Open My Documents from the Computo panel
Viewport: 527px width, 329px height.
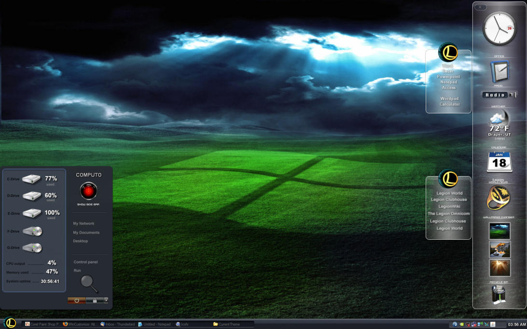tap(86, 233)
